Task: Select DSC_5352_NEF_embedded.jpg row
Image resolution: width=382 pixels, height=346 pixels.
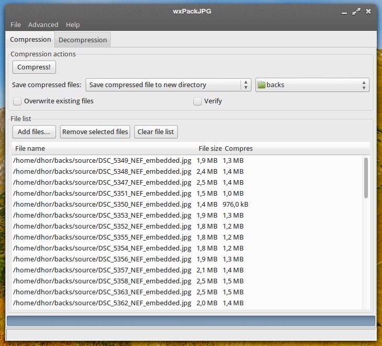Action: click(x=187, y=226)
